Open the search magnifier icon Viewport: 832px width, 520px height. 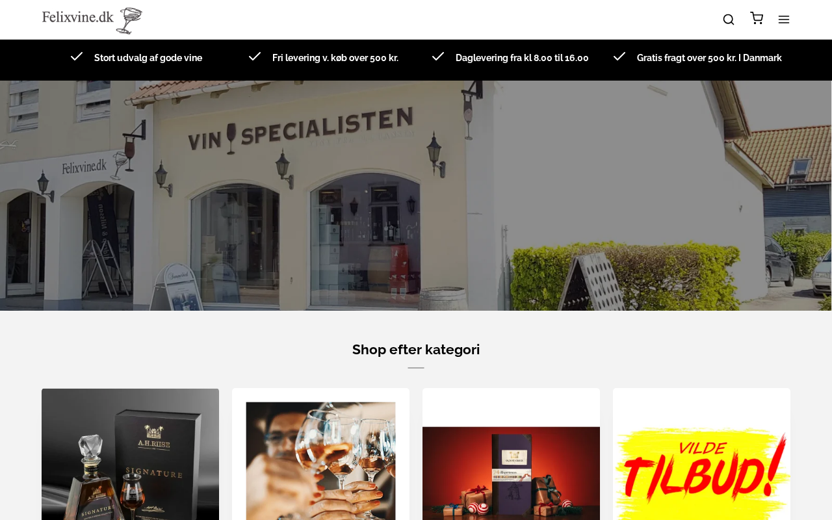pyautogui.click(x=729, y=19)
